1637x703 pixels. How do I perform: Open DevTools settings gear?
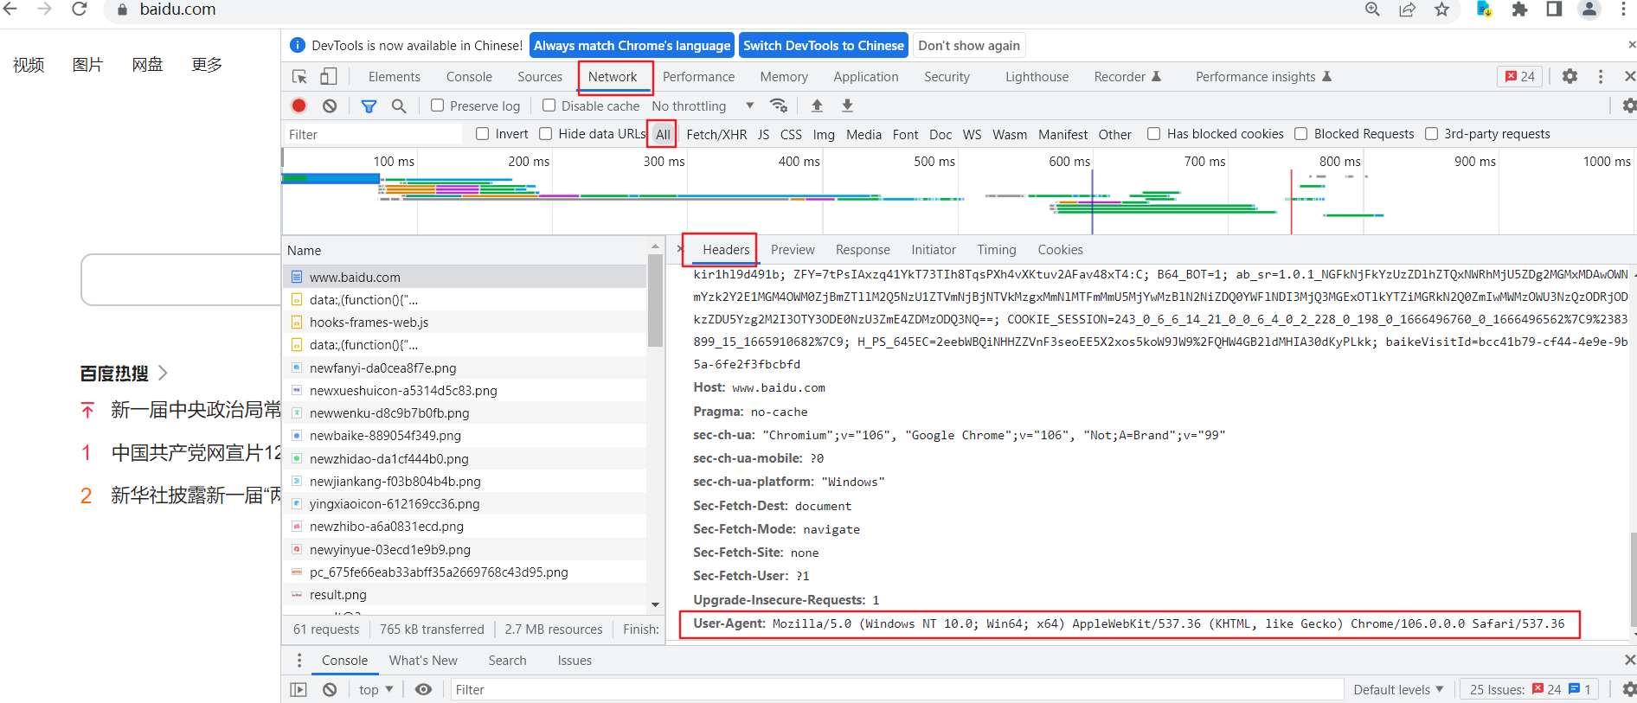(x=1570, y=76)
